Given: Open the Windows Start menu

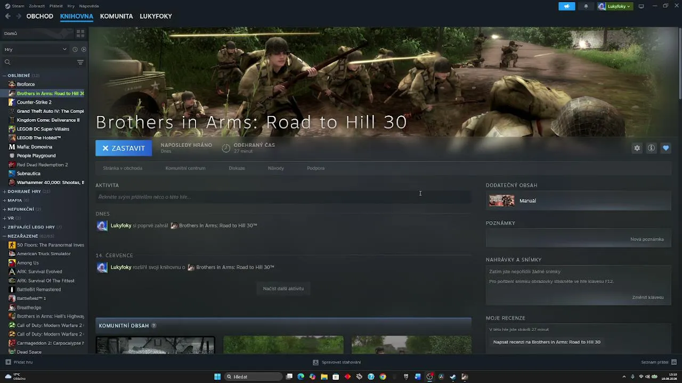Looking at the screenshot, I should [217, 377].
